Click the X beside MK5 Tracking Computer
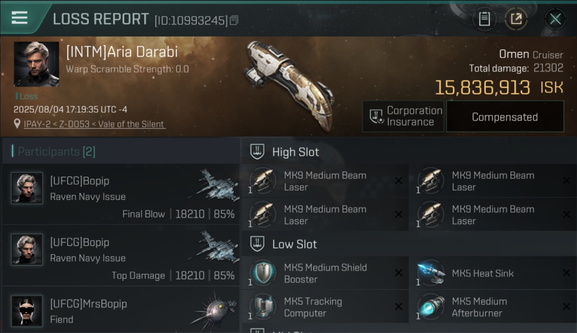Screen dimensions: 577x333 pos(399,307)
